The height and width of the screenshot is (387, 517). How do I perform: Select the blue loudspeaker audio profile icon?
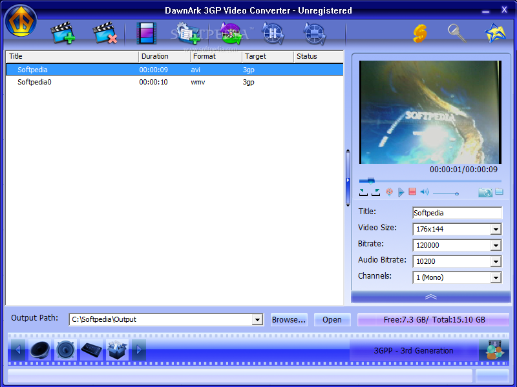click(x=66, y=350)
